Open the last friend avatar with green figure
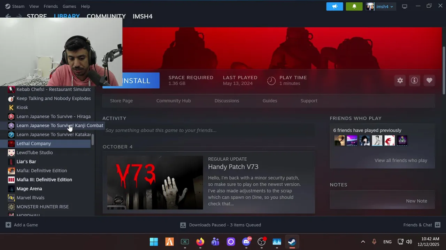Screen dimensions: 446x250 402,141
